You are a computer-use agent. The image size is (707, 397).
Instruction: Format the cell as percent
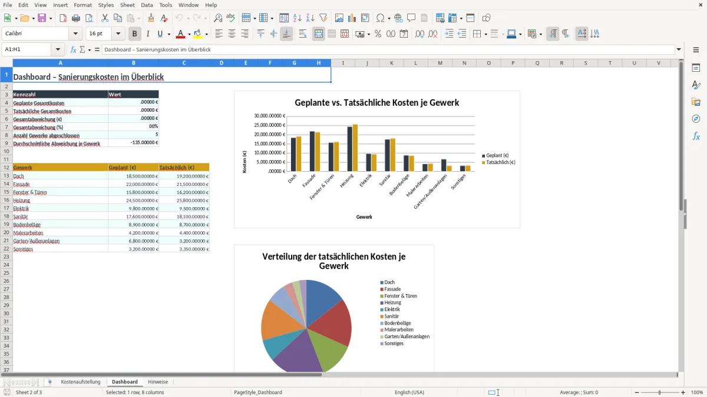[x=378, y=34]
